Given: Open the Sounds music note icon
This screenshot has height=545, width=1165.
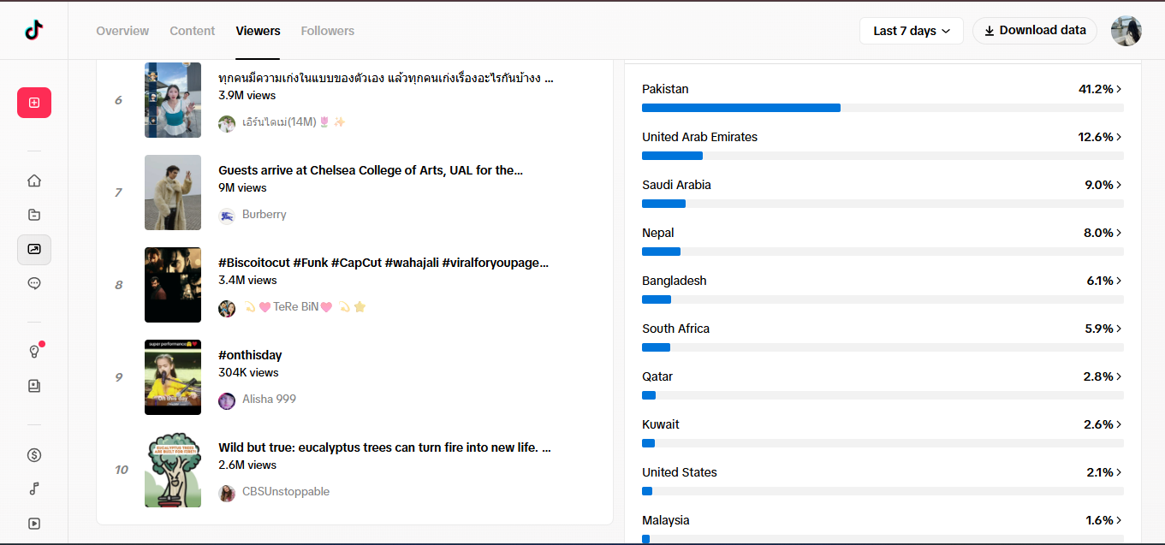Looking at the screenshot, I should pos(34,489).
